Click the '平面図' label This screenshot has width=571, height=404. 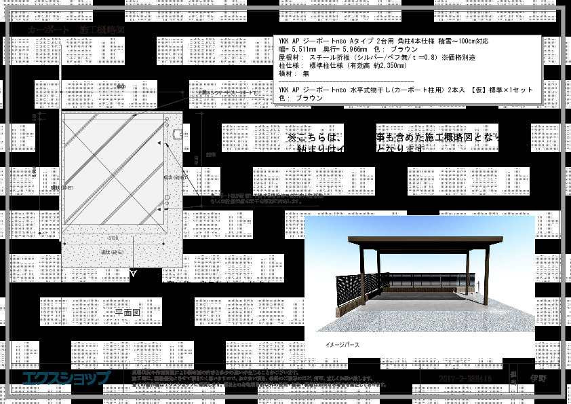pos(127,312)
